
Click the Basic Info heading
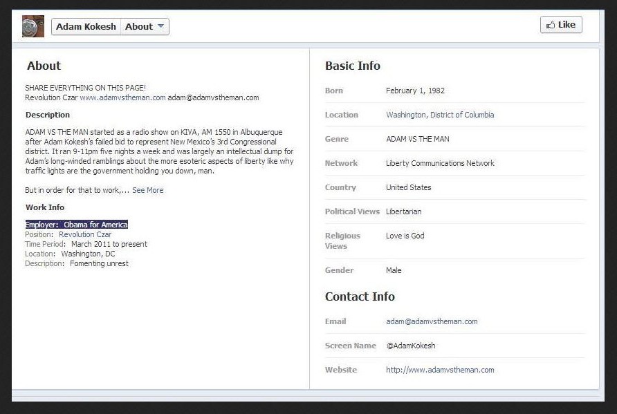coord(353,66)
